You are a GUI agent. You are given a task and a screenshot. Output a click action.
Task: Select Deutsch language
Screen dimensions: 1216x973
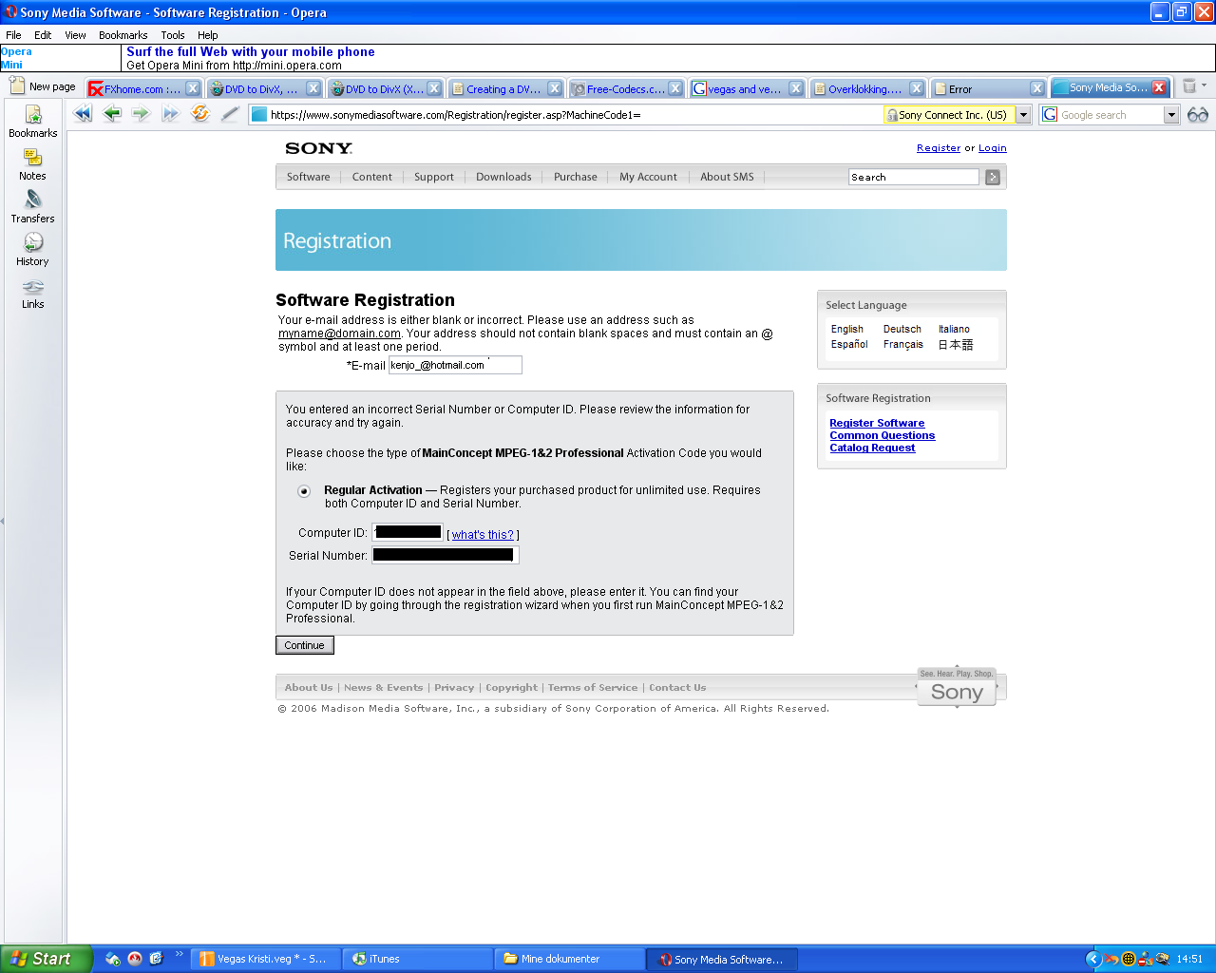902,329
